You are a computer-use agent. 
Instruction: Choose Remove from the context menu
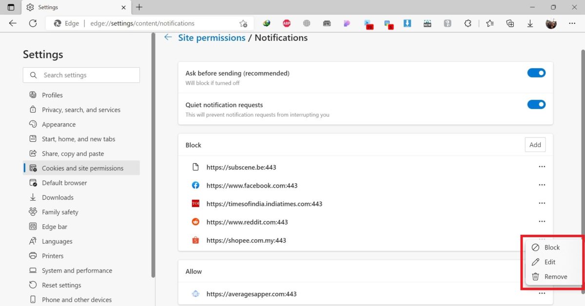pyautogui.click(x=555, y=277)
